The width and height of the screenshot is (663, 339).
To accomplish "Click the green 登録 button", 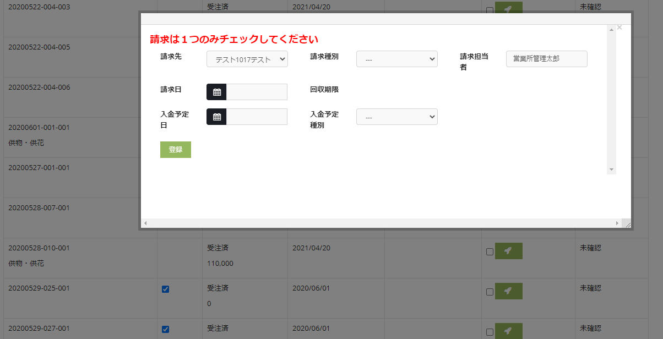I will (175, 150).
